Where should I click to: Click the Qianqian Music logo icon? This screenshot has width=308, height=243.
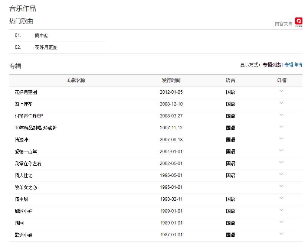(298, 22)
